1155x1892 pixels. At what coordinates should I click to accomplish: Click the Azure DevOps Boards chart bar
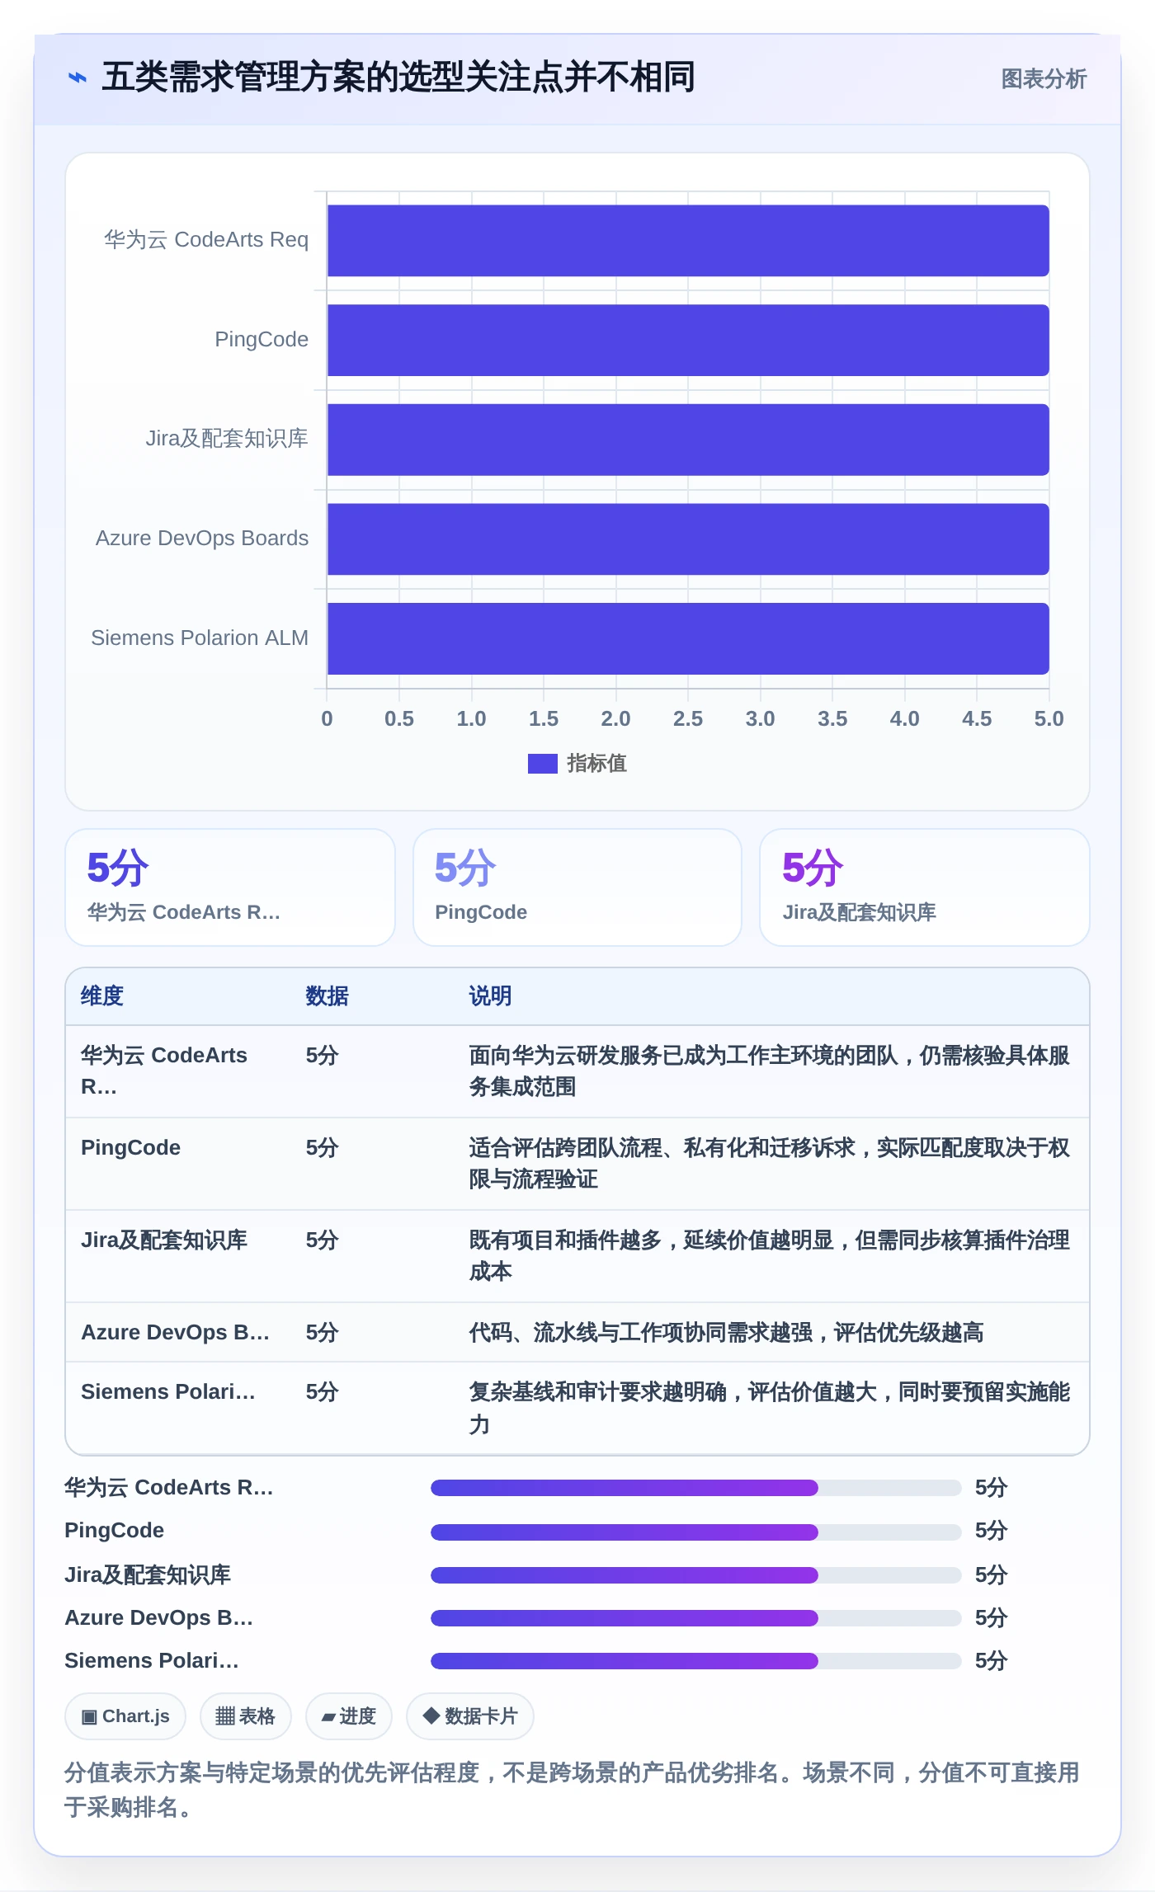[688, 539]
